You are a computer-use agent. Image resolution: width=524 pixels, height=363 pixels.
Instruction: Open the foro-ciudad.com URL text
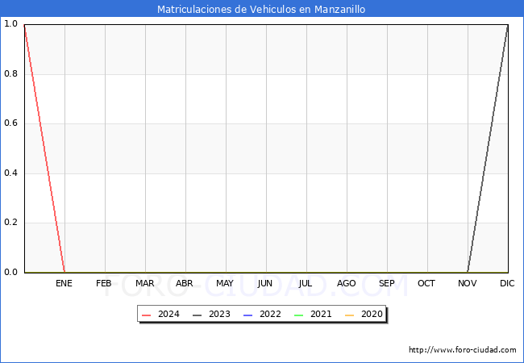coord(463,350)
